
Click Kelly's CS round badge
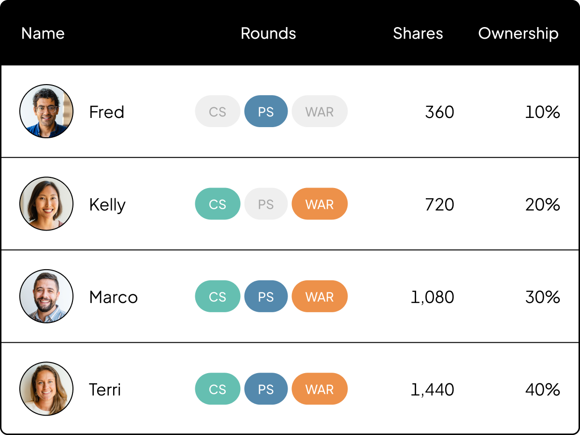point(217,204)
